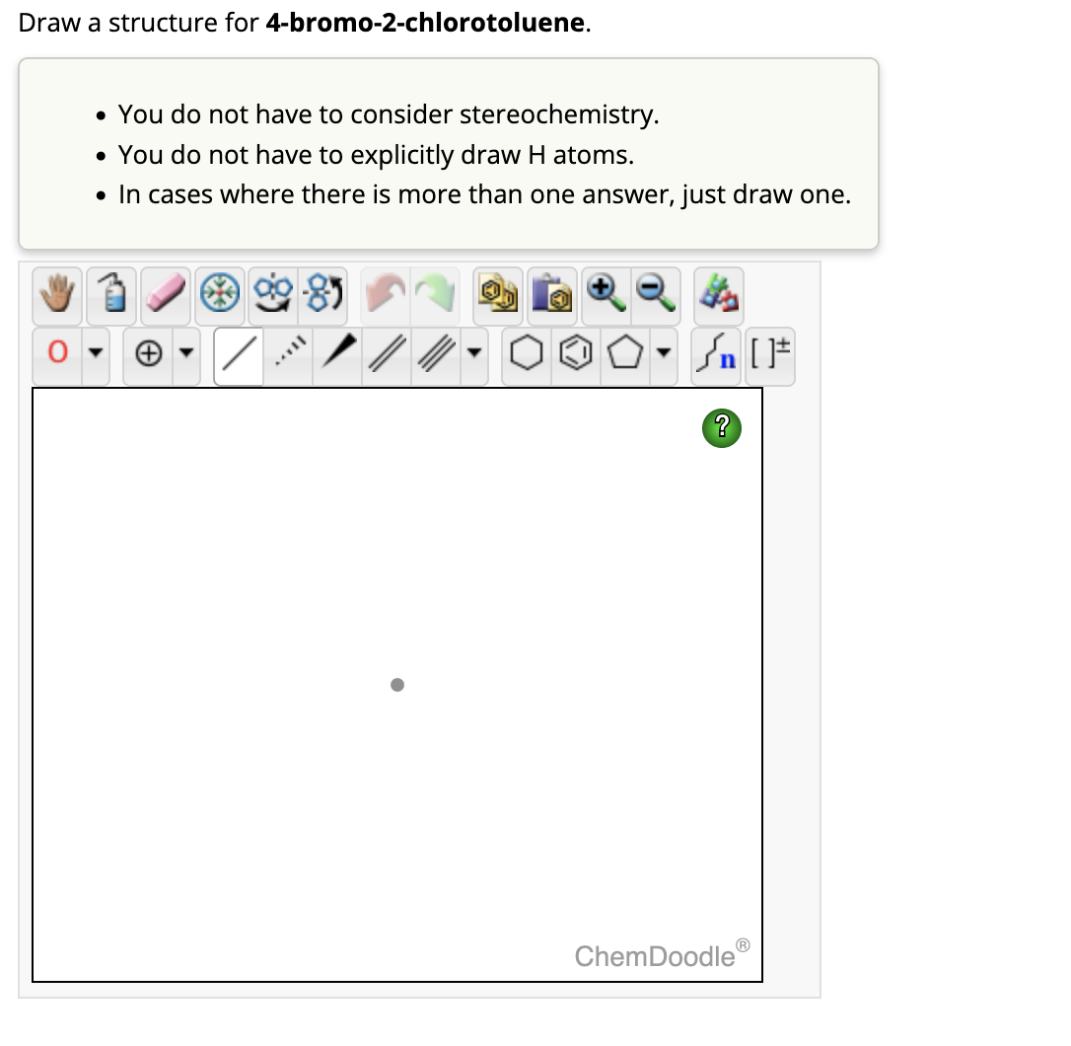Open the green question mark help
Screen dimensions: 1071x1046
[721, 428]
